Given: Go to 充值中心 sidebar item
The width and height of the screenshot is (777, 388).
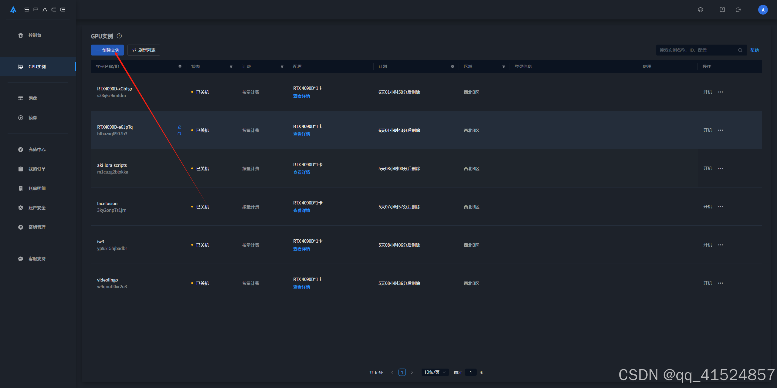Looking at the screenshot, I should [x=37, y=150].
